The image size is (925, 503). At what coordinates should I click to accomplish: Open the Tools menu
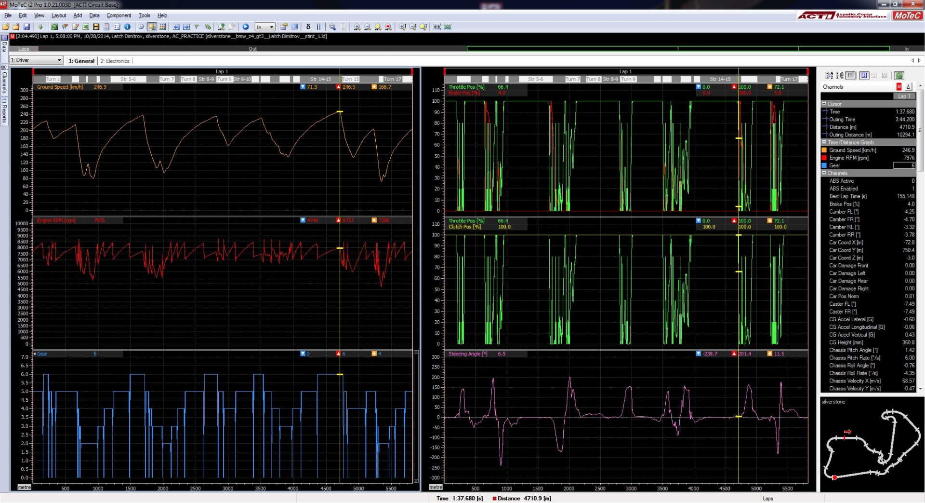click(144, 15)
